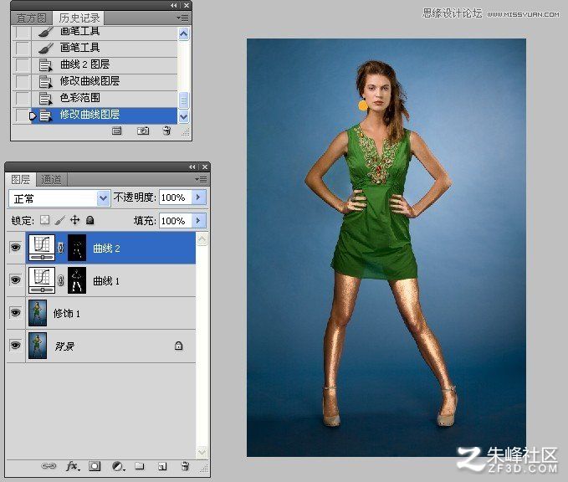Screen dimensions: 568x482
Task: Set history brush source for lower 画笔工具
Action: click(22, 49)
